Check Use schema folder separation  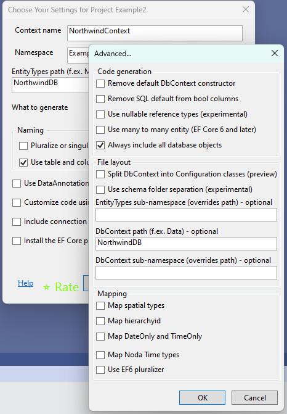100,189
